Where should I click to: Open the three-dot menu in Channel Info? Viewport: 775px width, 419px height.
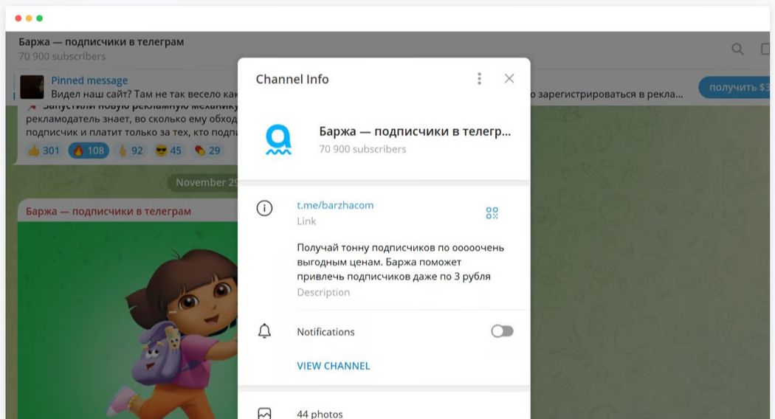(479, 78)
